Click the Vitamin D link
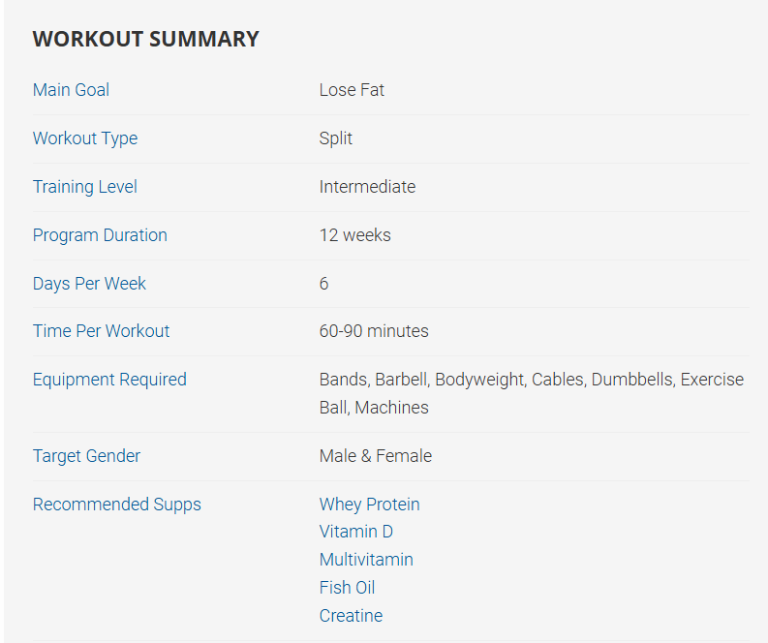 (355, 532)
